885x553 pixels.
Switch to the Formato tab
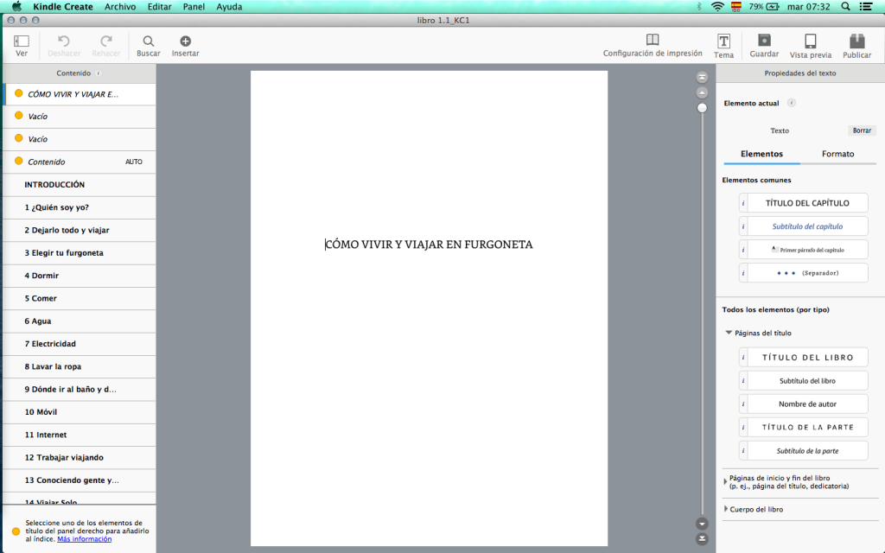pos(837,154)
